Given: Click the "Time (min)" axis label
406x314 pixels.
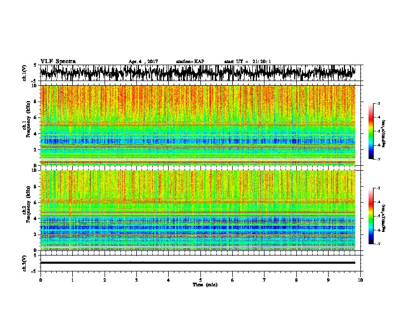Looking at the screenshot, I should point(205,285).
